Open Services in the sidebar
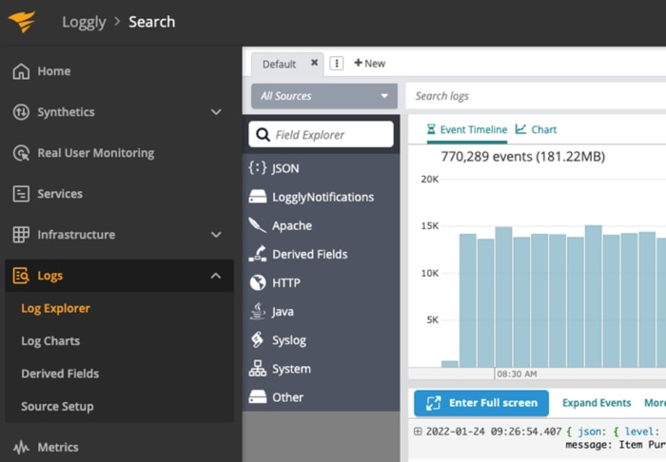The image size is (666, 462). tap(59, 194)
